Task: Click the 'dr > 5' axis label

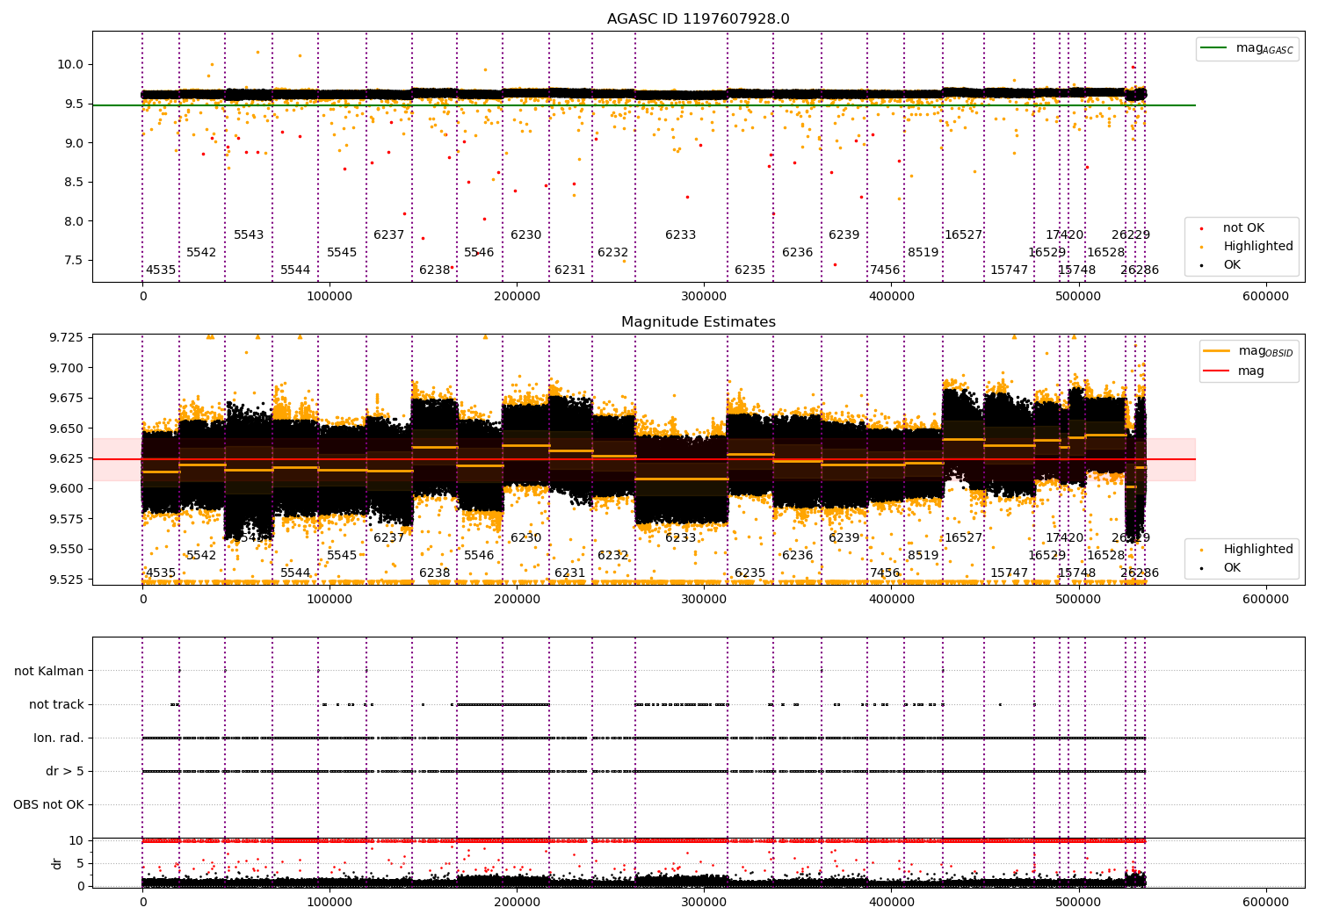Action: pyautogui.click(x=65, y=772)
